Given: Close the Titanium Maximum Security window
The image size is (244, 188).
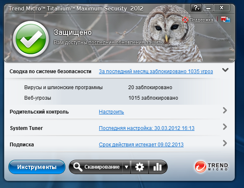Looking at the screenshot, I should 222,8.
